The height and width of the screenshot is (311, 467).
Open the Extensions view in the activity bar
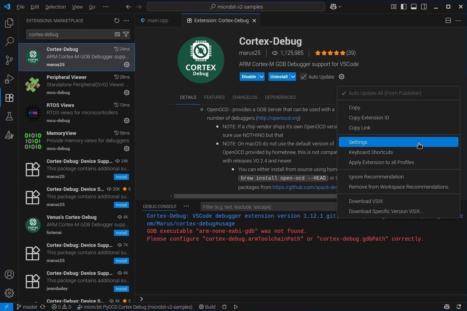coord(9,98)
